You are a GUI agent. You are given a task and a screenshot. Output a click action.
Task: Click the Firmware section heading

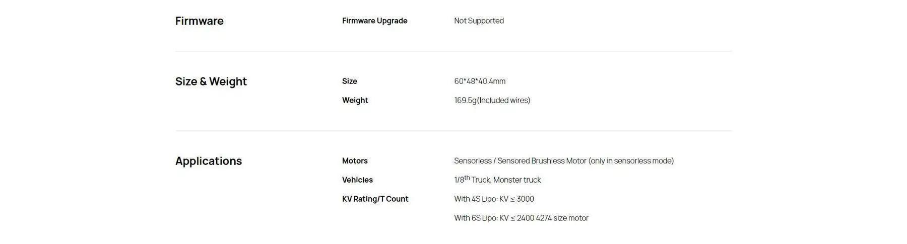coord(199,21)
